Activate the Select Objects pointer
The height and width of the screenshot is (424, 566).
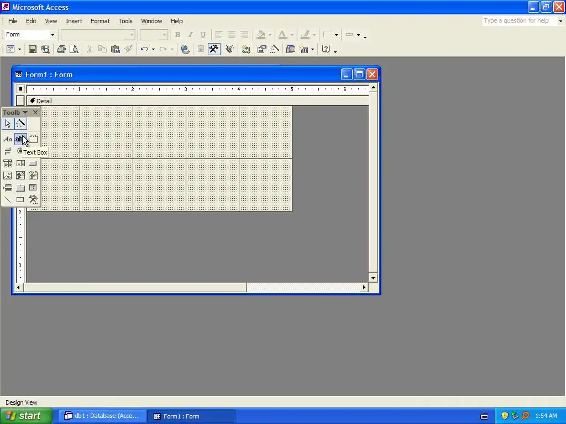coord(8,124)
